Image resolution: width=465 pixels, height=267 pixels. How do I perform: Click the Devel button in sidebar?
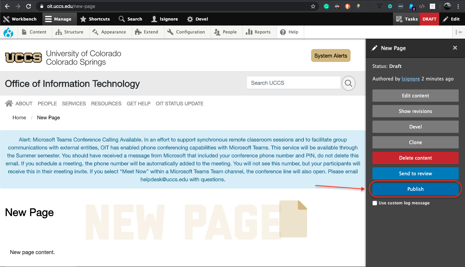tap(416, 127)
